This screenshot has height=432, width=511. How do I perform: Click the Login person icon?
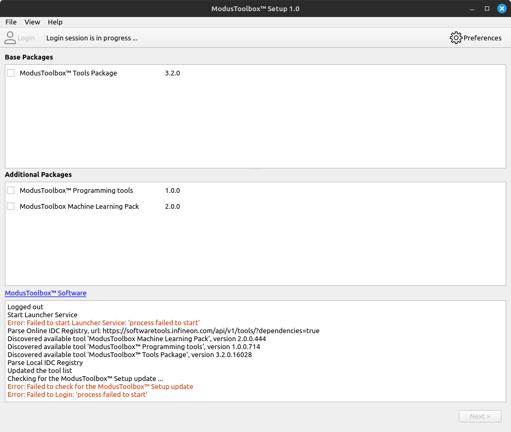pos(10,38)
